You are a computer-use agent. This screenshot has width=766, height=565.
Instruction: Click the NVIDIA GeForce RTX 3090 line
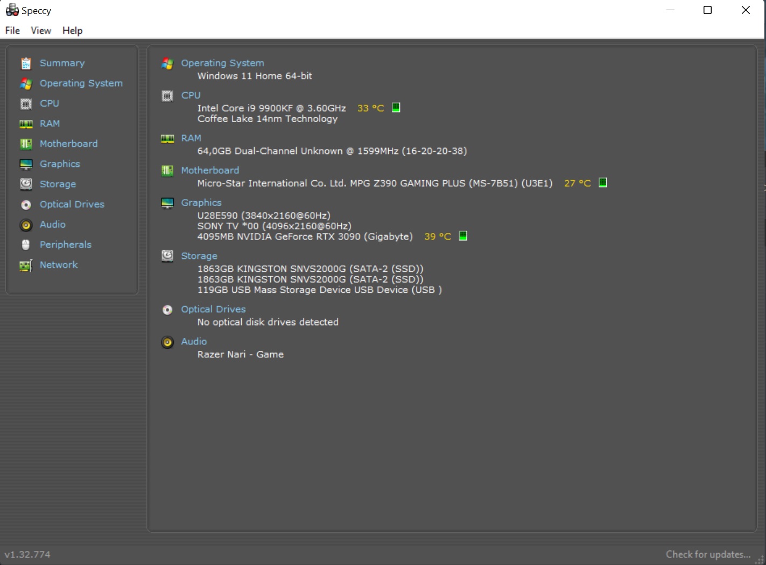(305, 237)
